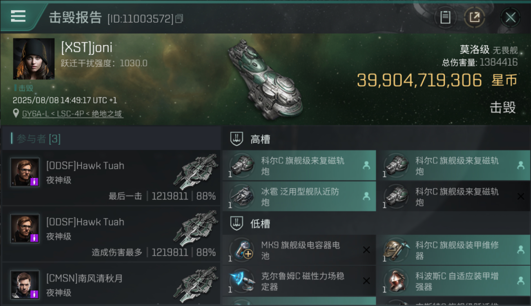Select 克尔鲁姆C 磁性力场稳定器 module

click(299, 281)
